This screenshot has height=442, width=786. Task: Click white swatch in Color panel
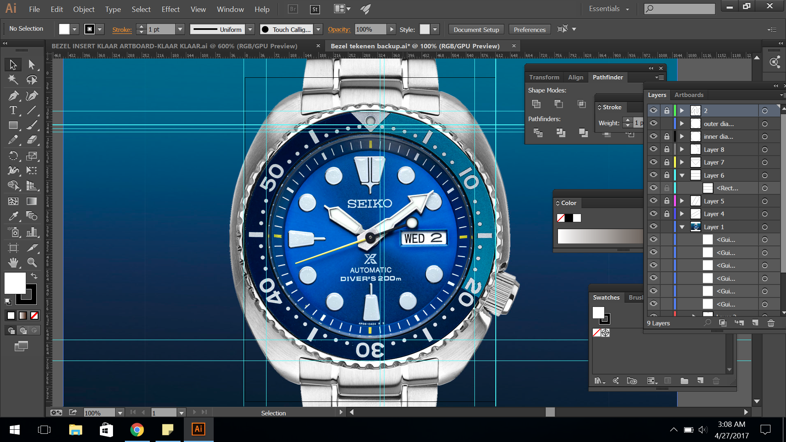tap(577, 218)
